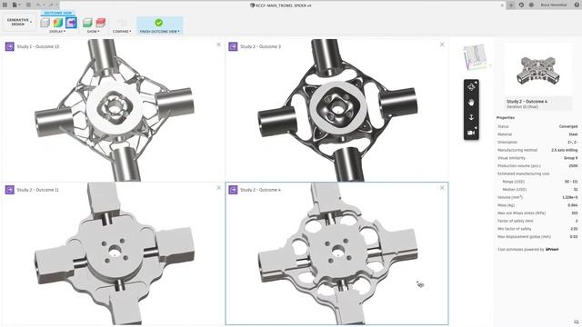
Task: Click the Undo arrow
Action: (39, 5)
